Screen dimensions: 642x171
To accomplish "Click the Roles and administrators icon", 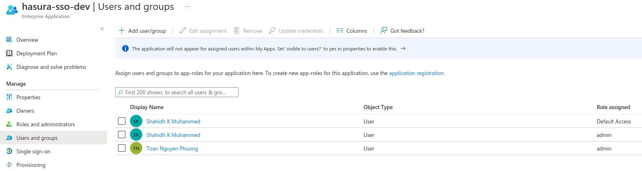I will (x=9, y=124).
